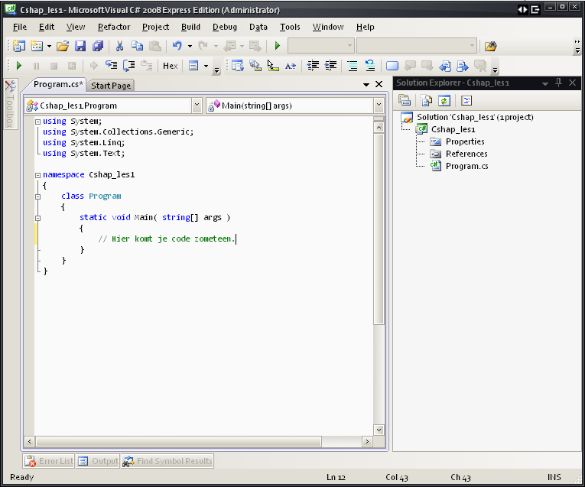This screenshot has height=487, width=585.
Task: Click the Copy icon
Action: click(138, 46)
